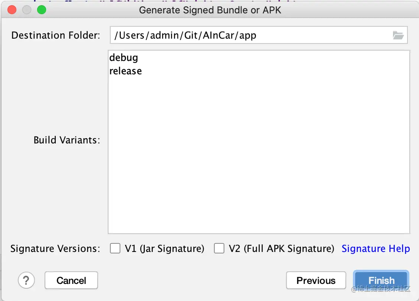Click the V1 (Jar Signature) label text
This screenshot has width=419, height=301.
tap(165, 249)
